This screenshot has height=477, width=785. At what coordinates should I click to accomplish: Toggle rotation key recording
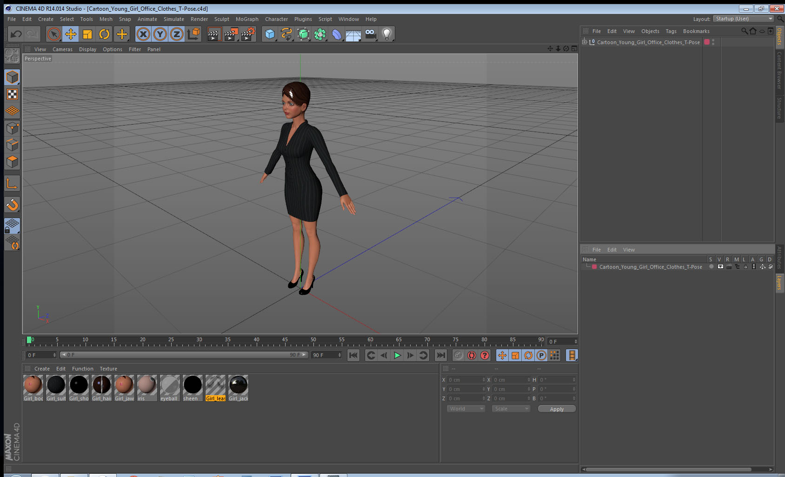click(528, 355)
